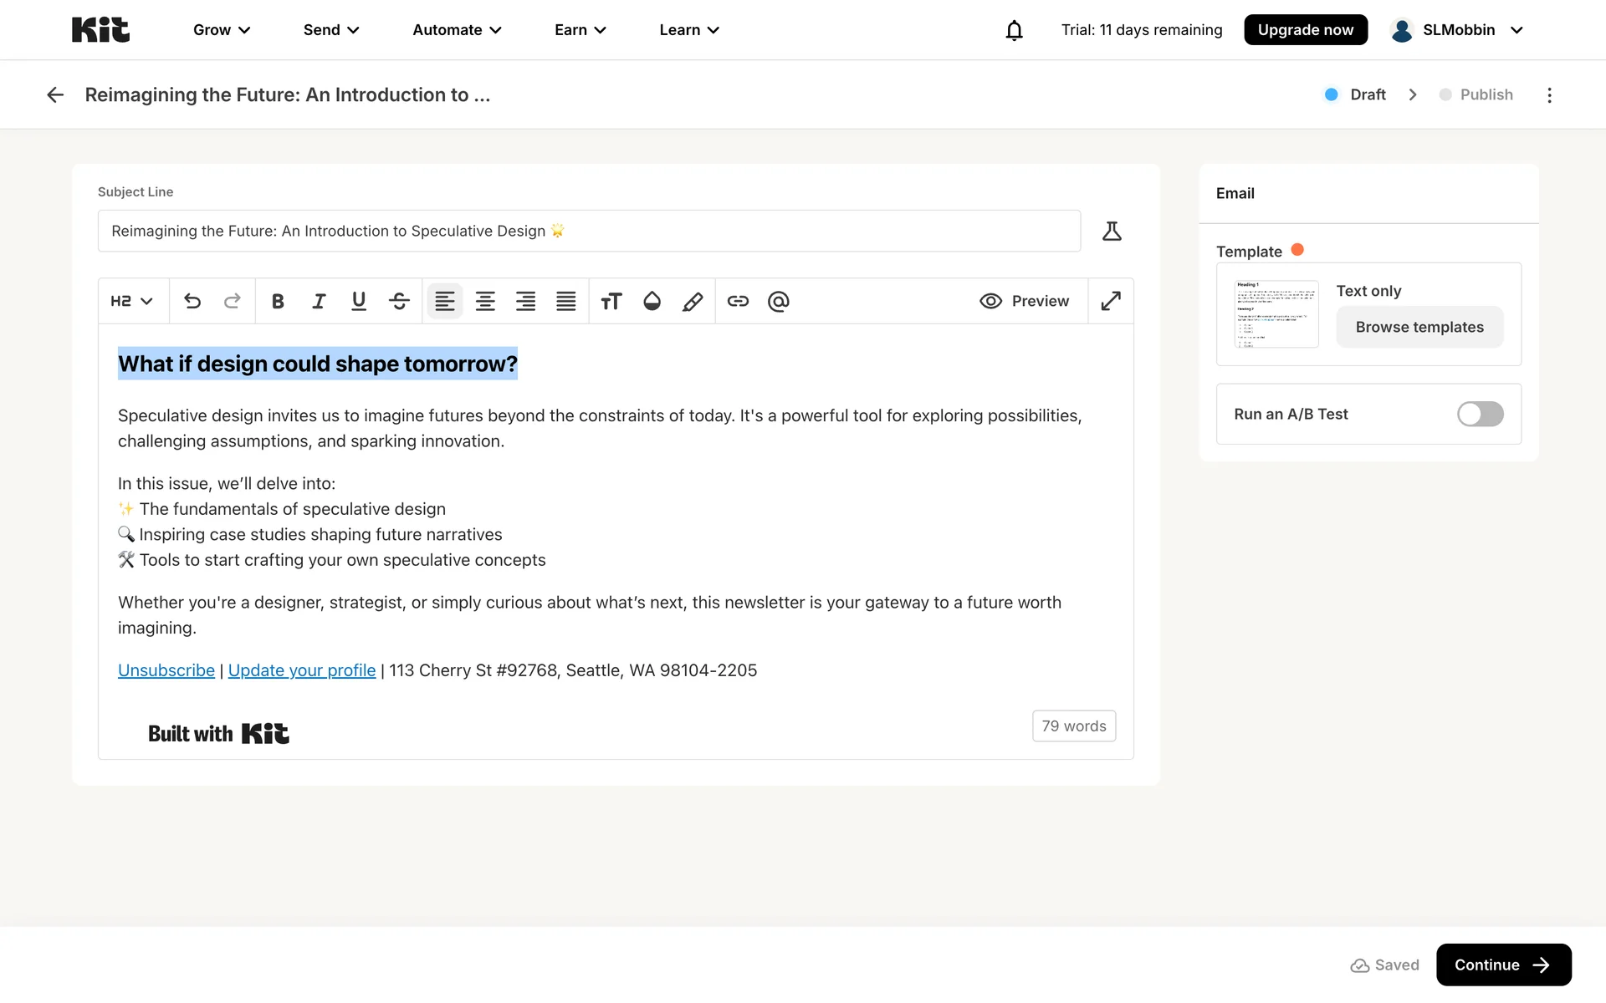Screen dimensions: 1606x1003
Task: Click the strikethrough formatting icon
Action: pyautogui.click(x=399, y=301)
